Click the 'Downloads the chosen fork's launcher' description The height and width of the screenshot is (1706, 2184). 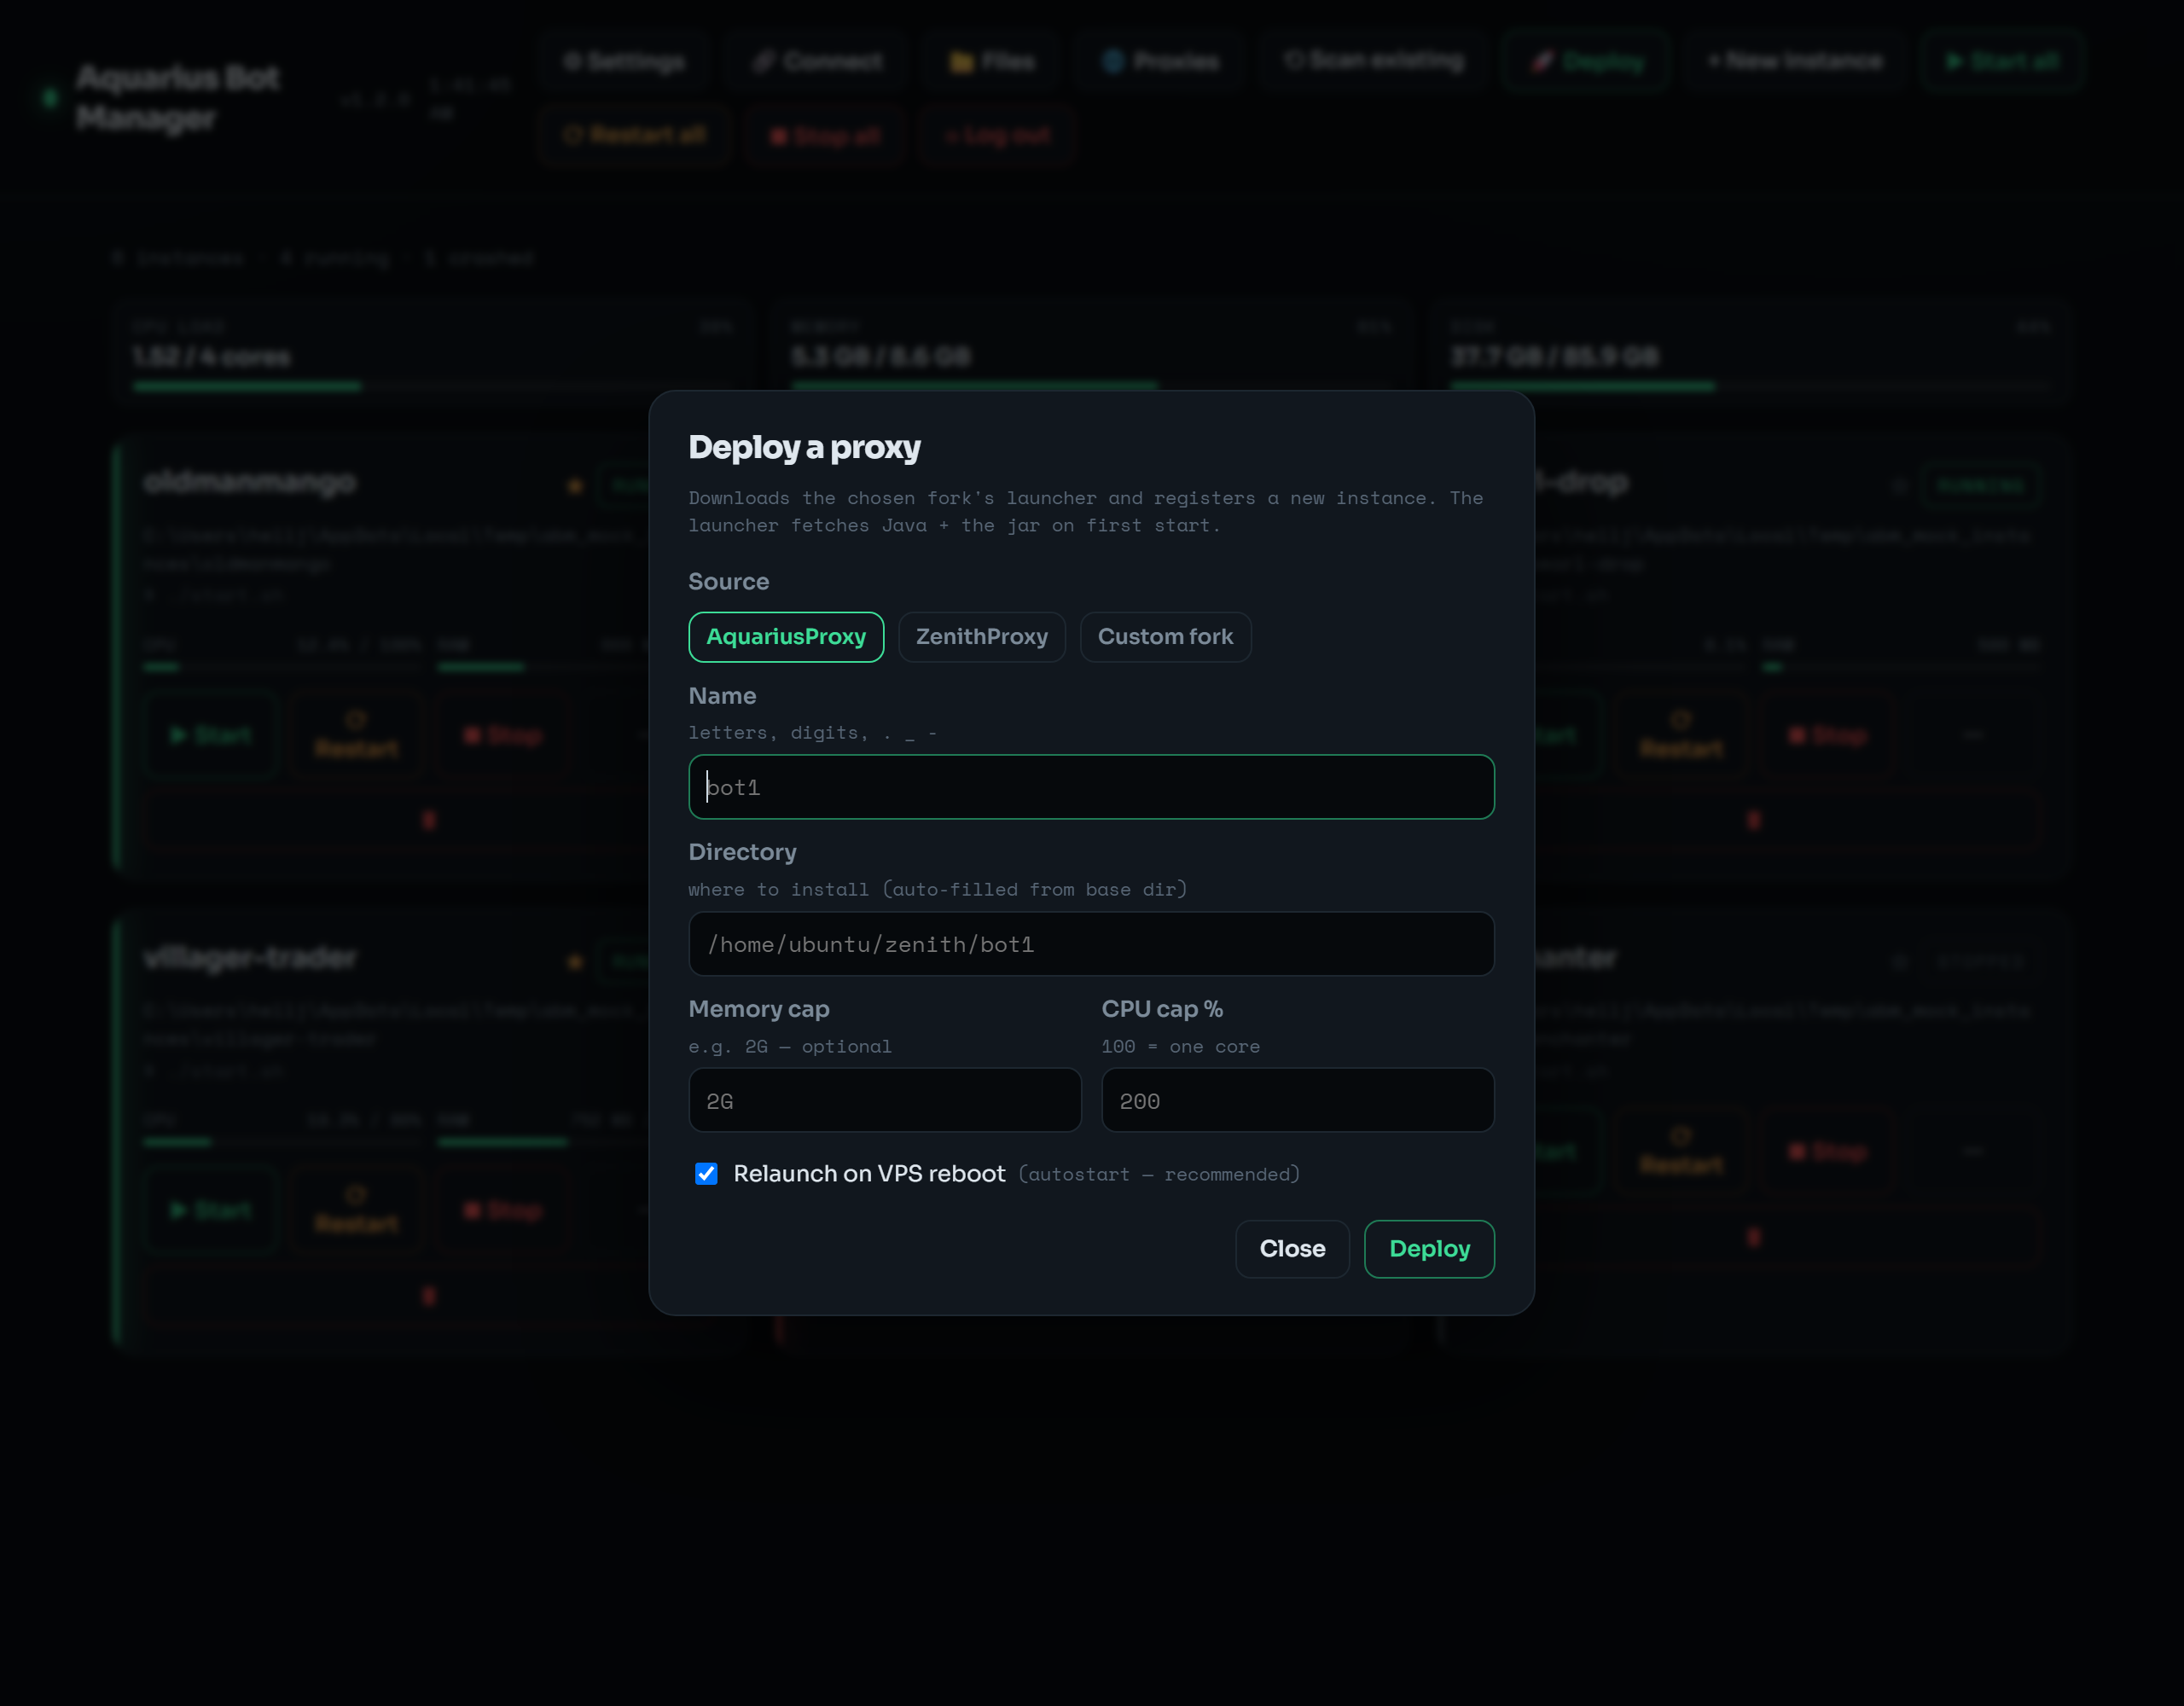pos(1086,512)
